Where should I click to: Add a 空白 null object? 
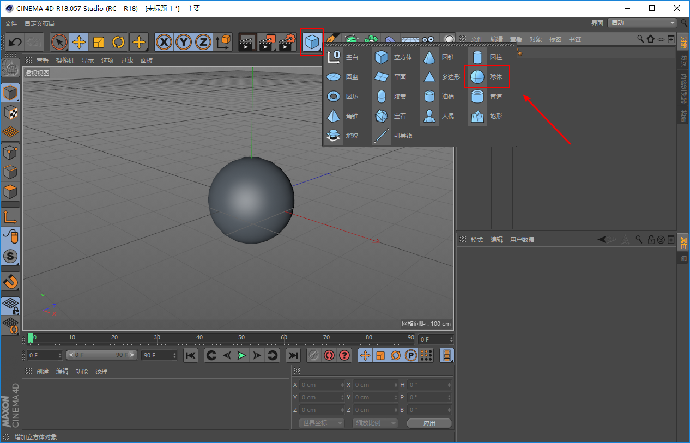point(343,57)
